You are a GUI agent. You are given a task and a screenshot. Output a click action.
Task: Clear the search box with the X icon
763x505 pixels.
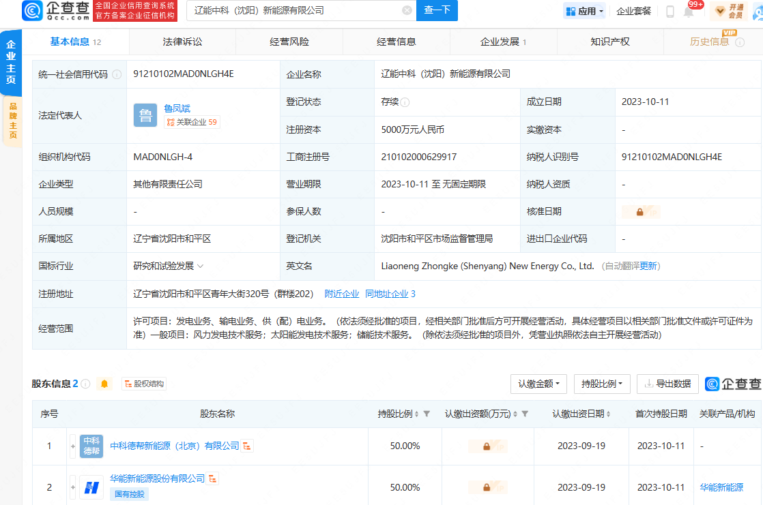[407, 10]
